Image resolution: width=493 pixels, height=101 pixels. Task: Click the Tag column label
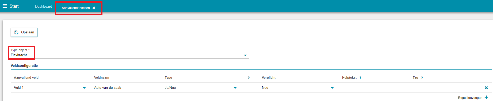415,78
